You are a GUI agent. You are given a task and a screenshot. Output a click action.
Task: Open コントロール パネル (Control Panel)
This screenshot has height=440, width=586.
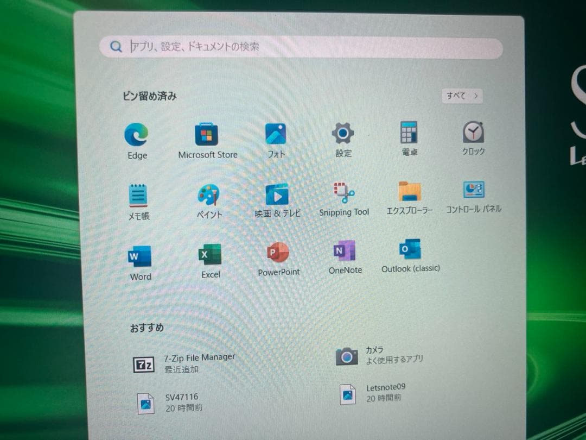coord(473,189)
